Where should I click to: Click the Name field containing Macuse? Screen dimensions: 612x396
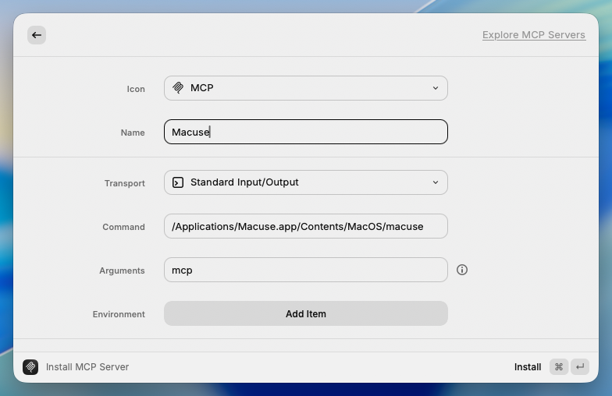click(x=305, y=132)
